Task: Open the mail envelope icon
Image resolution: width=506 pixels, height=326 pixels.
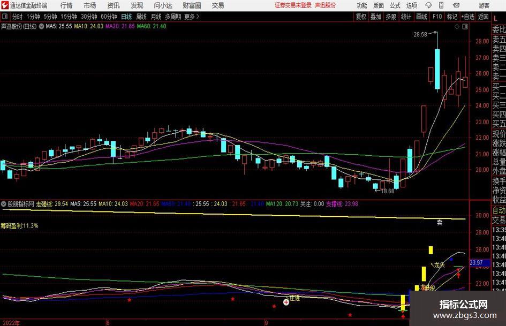Action: tap(456, 5)
